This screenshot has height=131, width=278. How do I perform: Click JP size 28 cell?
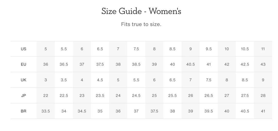(x=263, y=95)
